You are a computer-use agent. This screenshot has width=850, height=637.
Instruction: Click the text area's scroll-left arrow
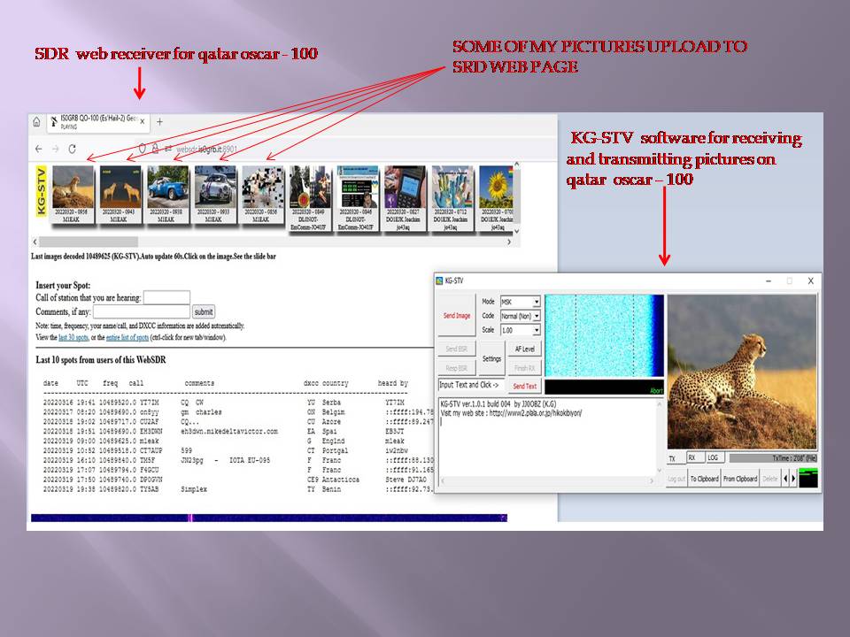(x=443, y=480)
